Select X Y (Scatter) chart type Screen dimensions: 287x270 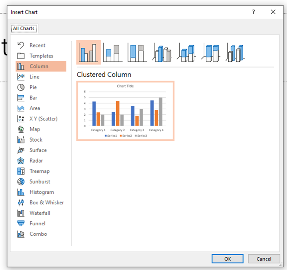click(43, 119)
